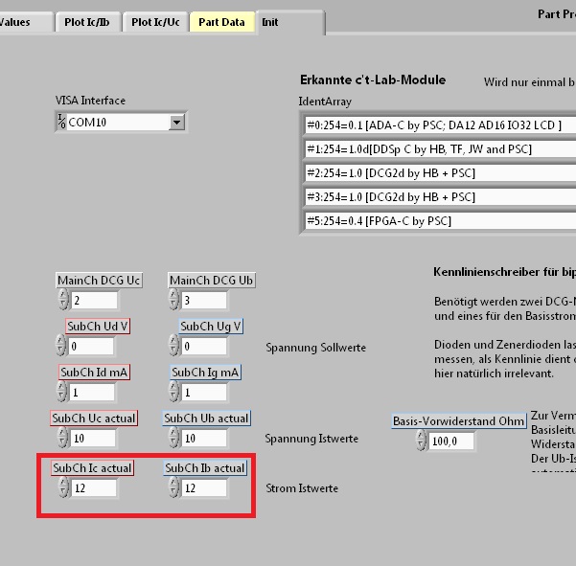Switch to the Plot Ic/Ib tab

point(93,22)
